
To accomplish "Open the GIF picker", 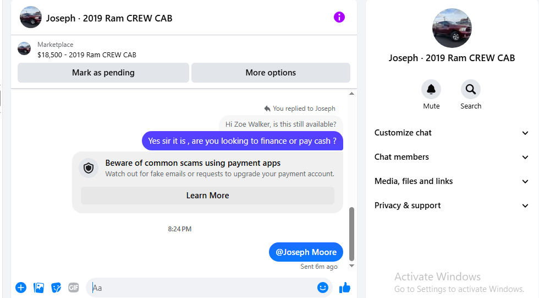I will (74, 288).
